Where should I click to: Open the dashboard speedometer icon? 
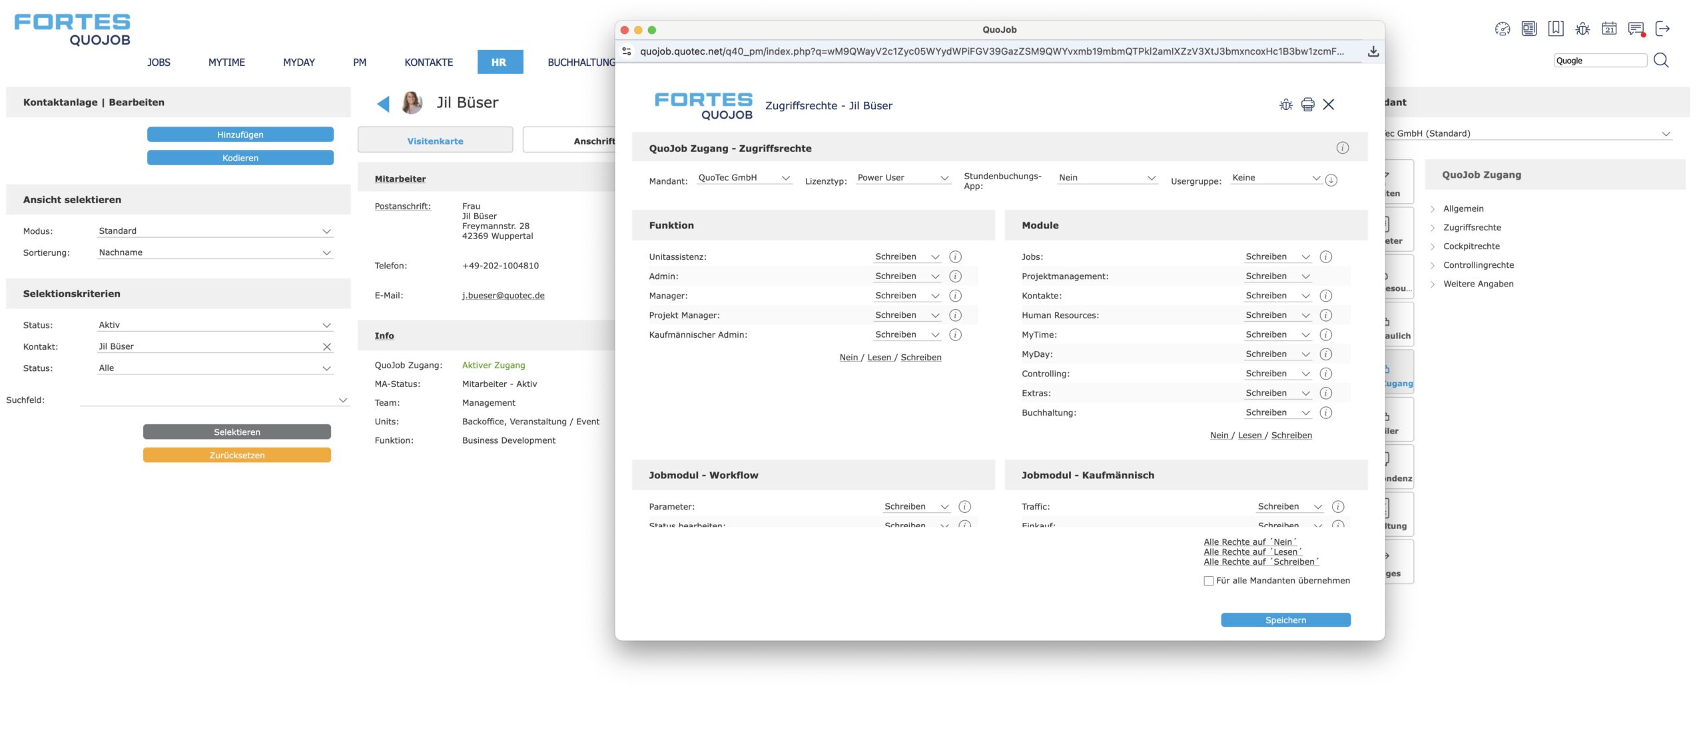pos(1502,29)
